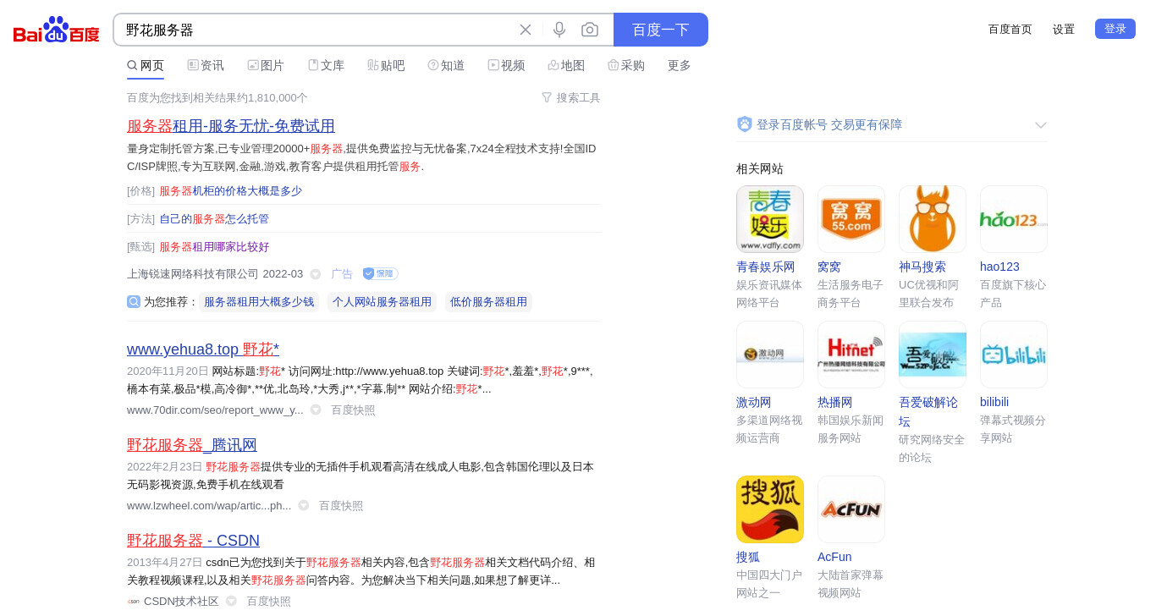The width and height of the screenshot is (1156, 616).
Task: Click the 保障 badge icon
Action: click(380, 273)
